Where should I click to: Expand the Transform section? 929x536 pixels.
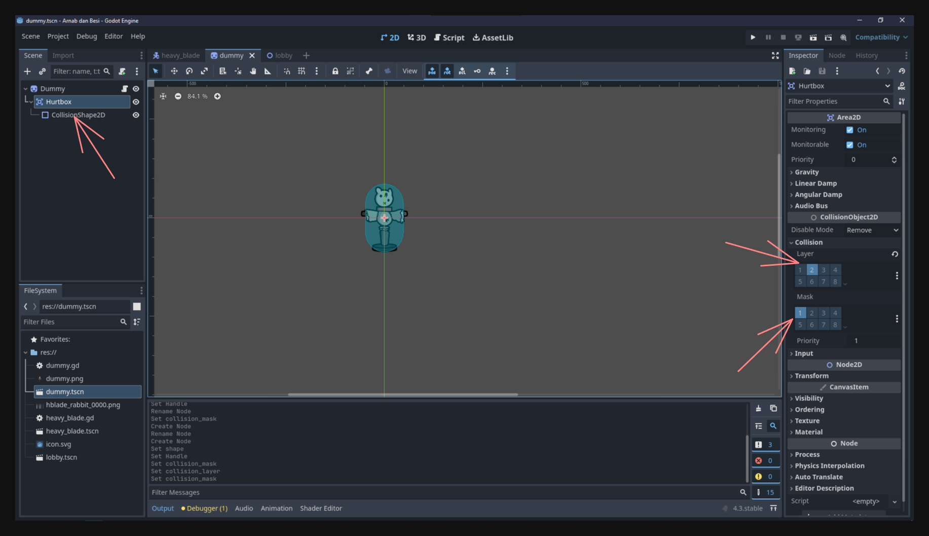[x=844, y=376]
